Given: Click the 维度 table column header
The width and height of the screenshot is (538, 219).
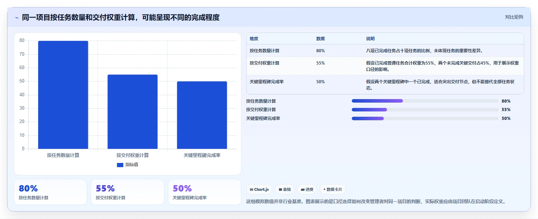Looking at the screenshot, I should tap(254, 39).
